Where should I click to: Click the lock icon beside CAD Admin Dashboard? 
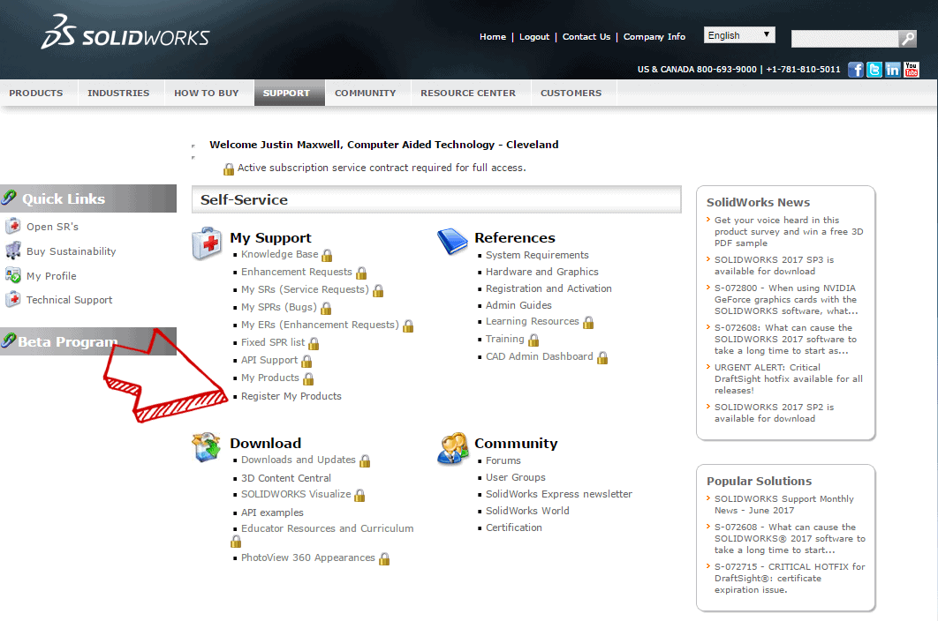tap(602, 357)
